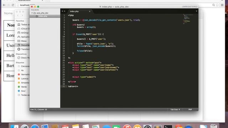Open Terminal from the Dock
This screenshot has height=128, width=228.
click(x=168, y=127)
